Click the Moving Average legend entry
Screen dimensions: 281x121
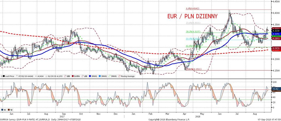click(x=126, y=76)
